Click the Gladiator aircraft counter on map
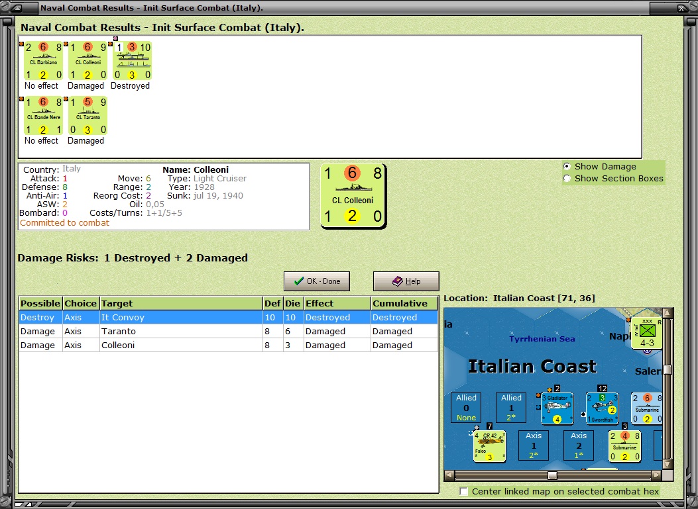The width and height of the screenshot is (698, 509). [557, 408]
